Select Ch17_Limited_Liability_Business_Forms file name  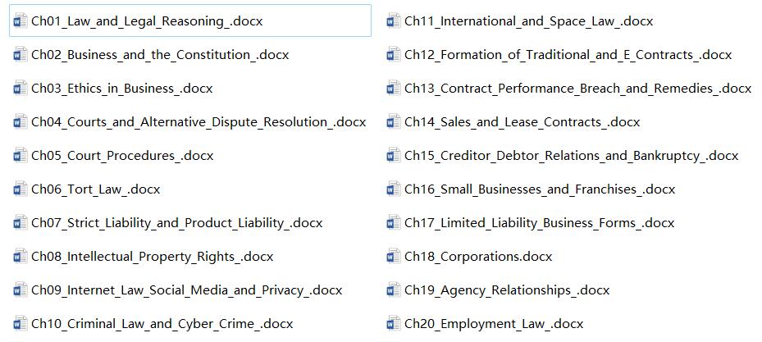540,223
